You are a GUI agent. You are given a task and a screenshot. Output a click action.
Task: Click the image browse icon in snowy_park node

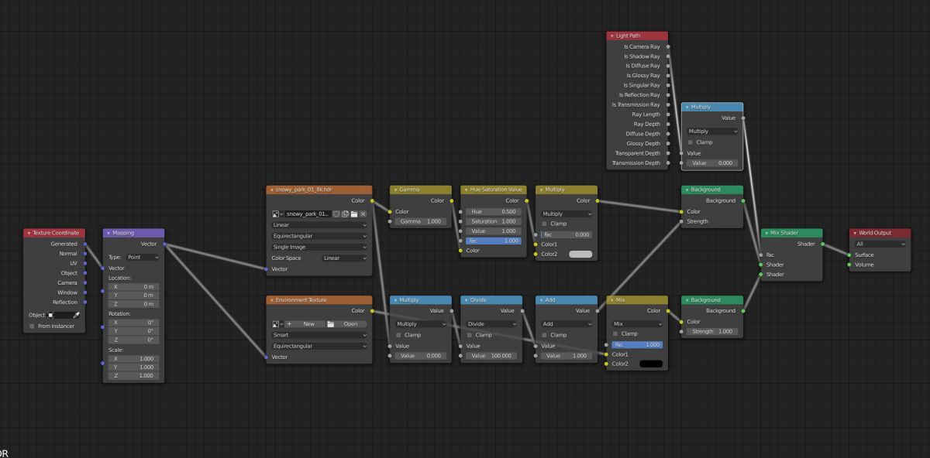pyautogui.click(x=277, y=214)
